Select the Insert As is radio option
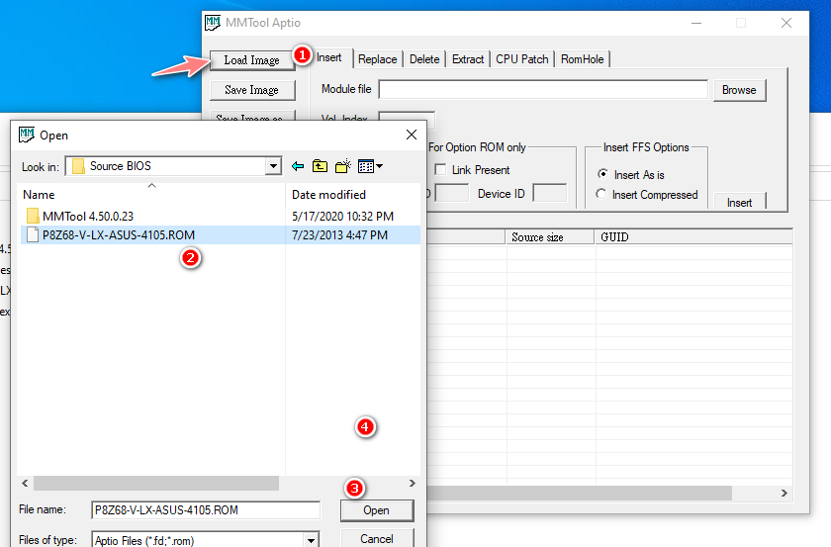This screenshot has width=831, height=547. point(602,174)
